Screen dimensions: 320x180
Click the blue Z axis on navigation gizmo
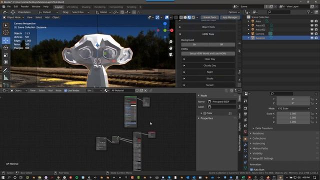click(165, 24)
